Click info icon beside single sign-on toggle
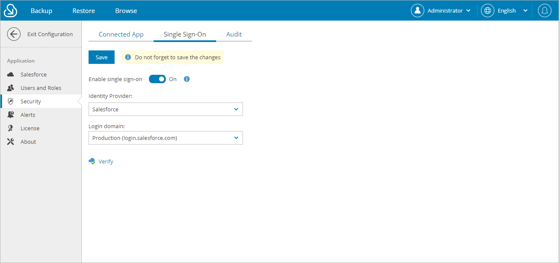 pyautogui.click(x=187, y=79)
